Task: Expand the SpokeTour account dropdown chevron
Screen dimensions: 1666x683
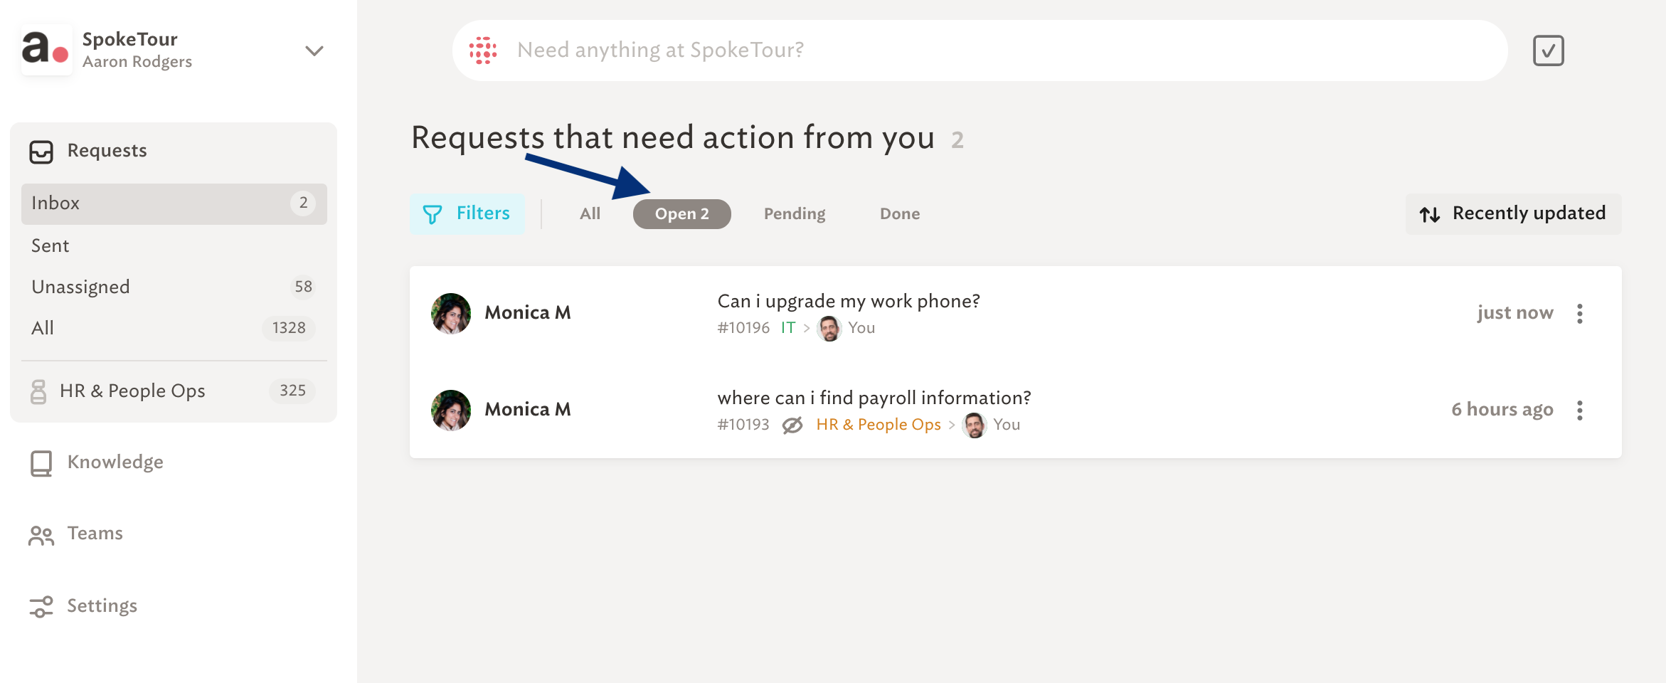Action: pos(314,51)
